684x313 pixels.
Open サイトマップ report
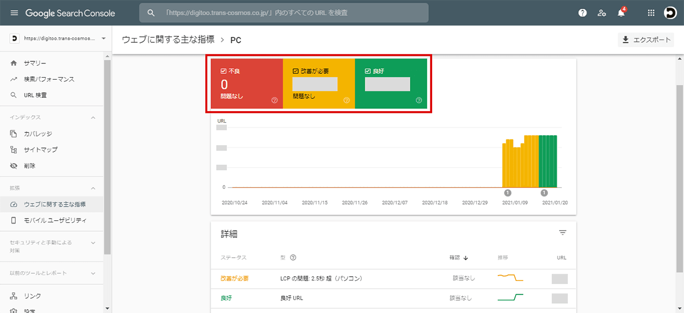[52, 150]
